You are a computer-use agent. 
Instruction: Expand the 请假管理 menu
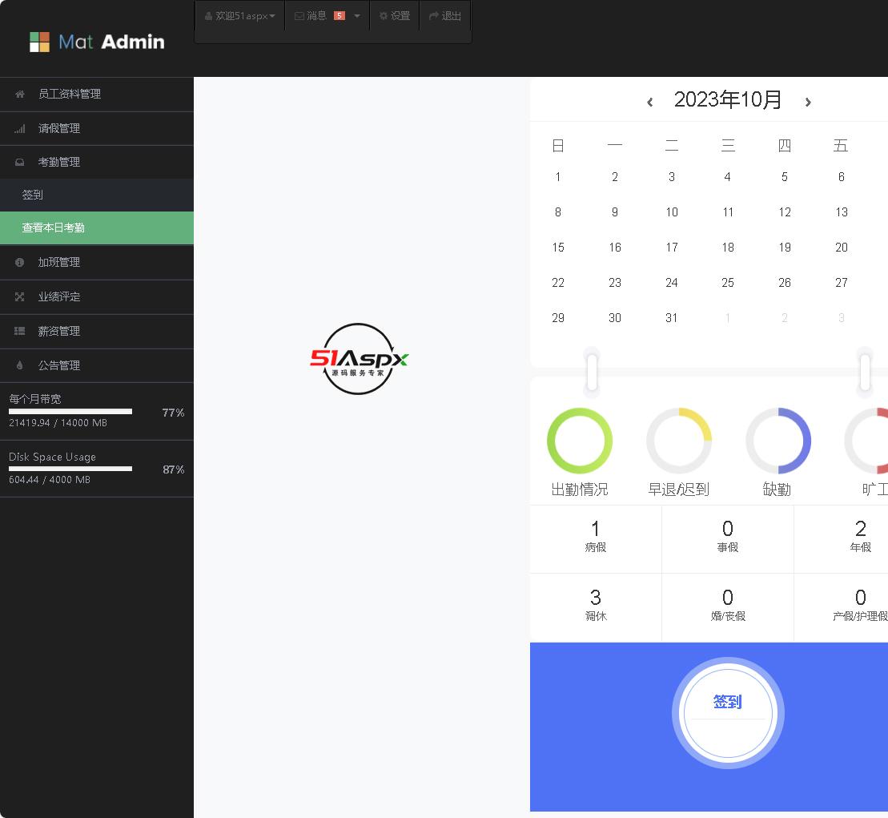[x=97, y=129]
